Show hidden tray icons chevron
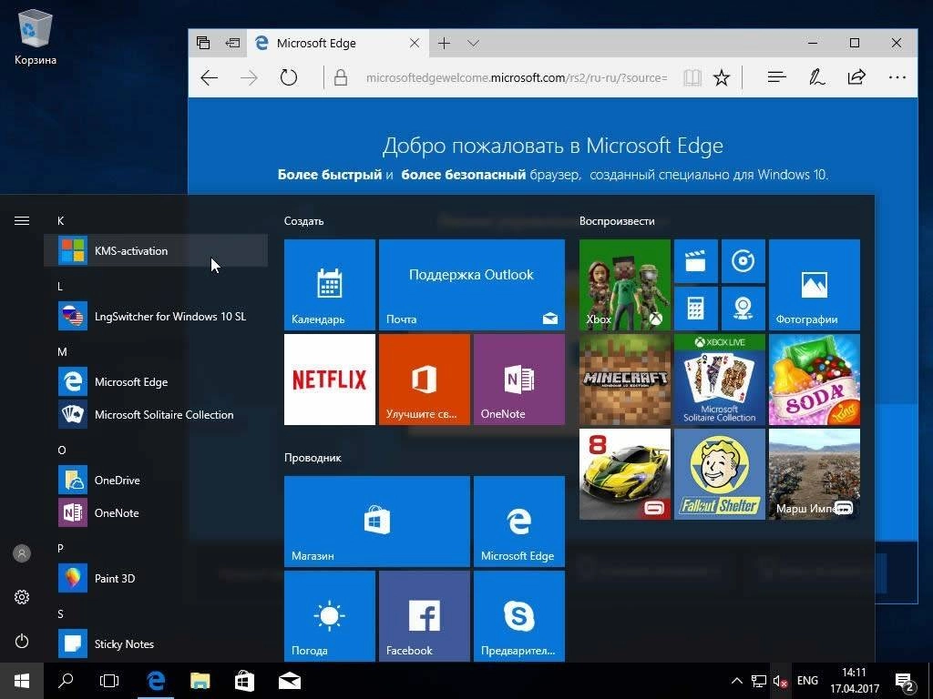Screen dimensions: 933x699 (736, 681)
